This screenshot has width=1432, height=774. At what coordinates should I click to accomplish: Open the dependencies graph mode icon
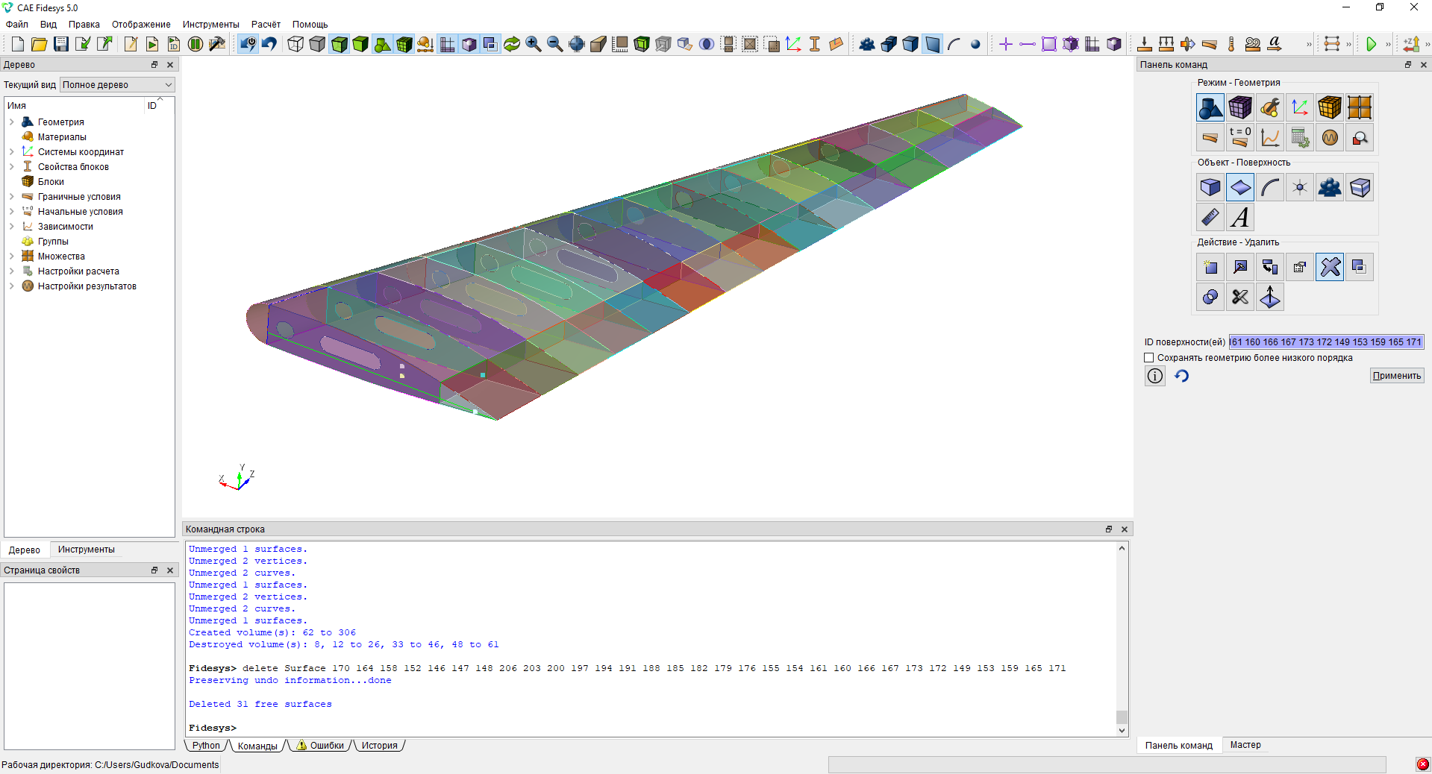pos(1270,137)
